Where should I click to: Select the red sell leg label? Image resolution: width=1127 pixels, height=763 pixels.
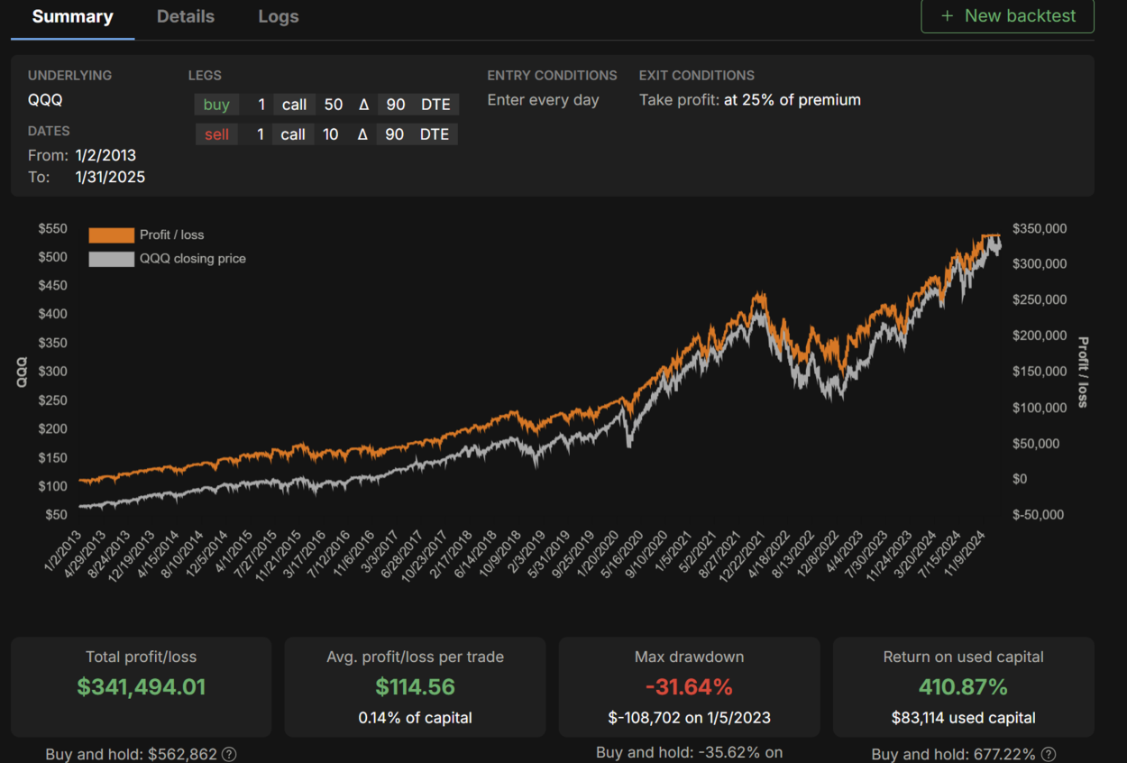click(216, 134)
